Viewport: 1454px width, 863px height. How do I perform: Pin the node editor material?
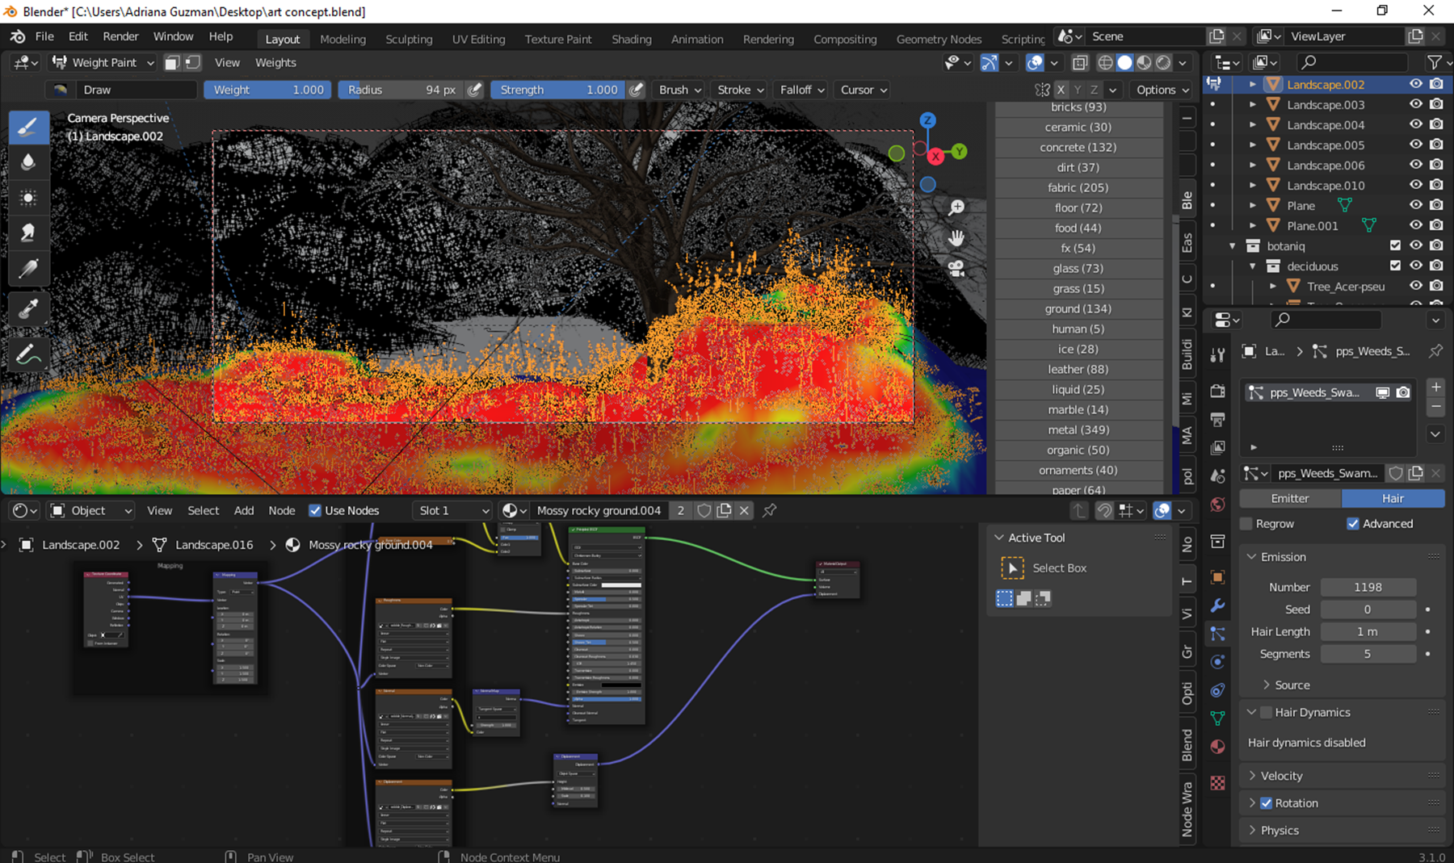(x=770, y=510)
